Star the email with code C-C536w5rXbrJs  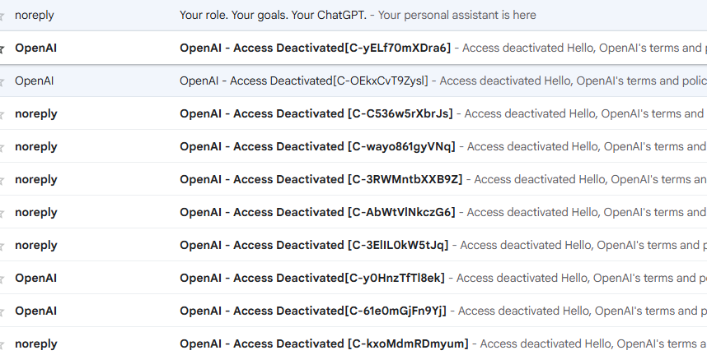pyautogui.click(x=2, y=116)
